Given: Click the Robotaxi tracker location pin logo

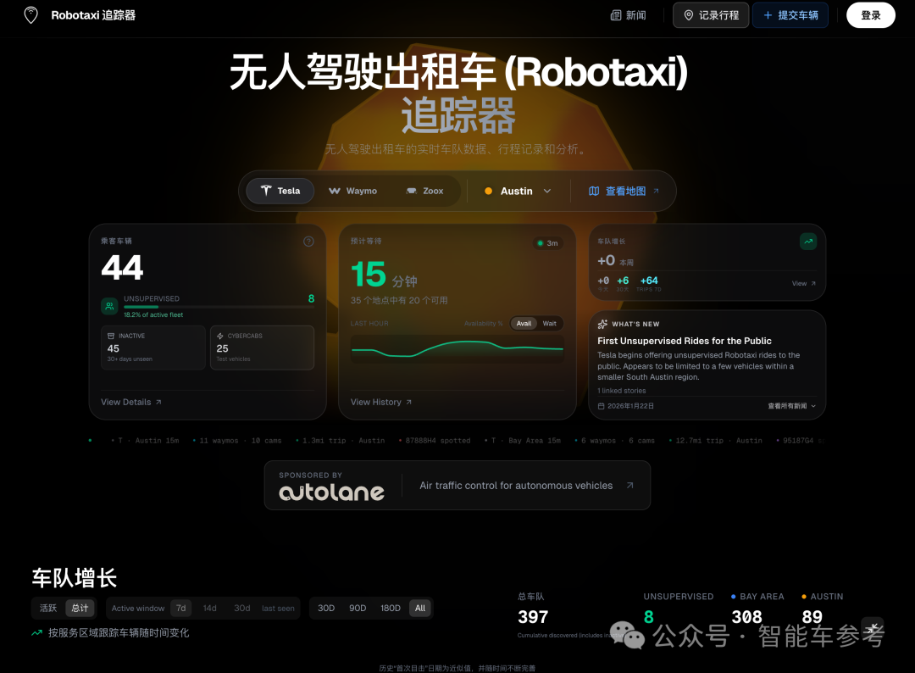Looking at the screenshot, I should click(30, 15).
